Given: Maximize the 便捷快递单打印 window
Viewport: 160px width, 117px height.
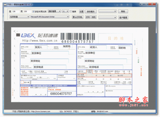Looking at the screenshot, I should pyautogui.click(x=146, y=4).
